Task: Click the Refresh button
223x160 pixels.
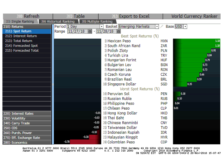Action: (x=28, y=16)
